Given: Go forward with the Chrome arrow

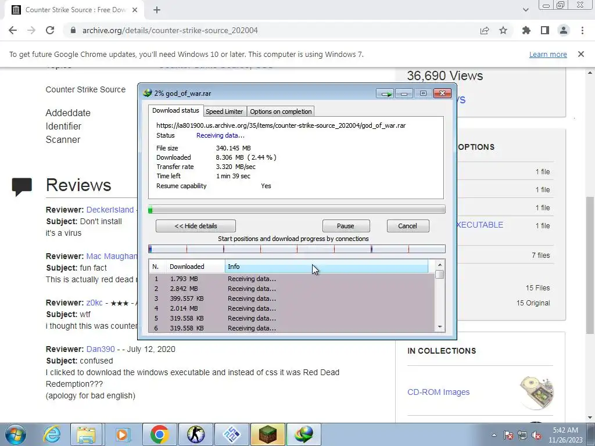Looking at the screenshot, I should click(x=31, y=30).
